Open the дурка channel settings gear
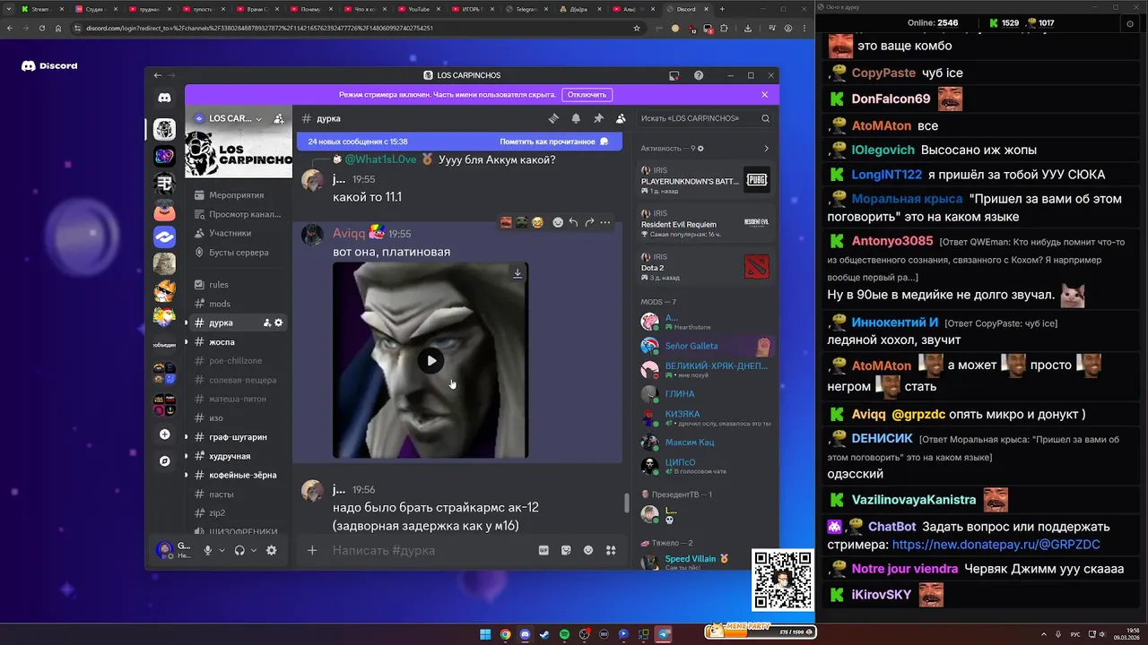Viewport: 1148px width, 645px height. pos(279,322)
